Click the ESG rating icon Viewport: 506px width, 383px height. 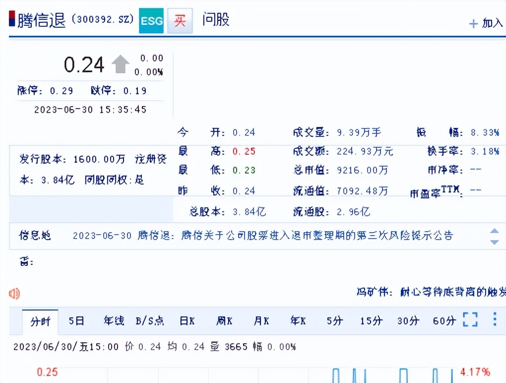pos(151,21)
